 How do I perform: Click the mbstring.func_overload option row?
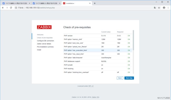pos(98,72)
